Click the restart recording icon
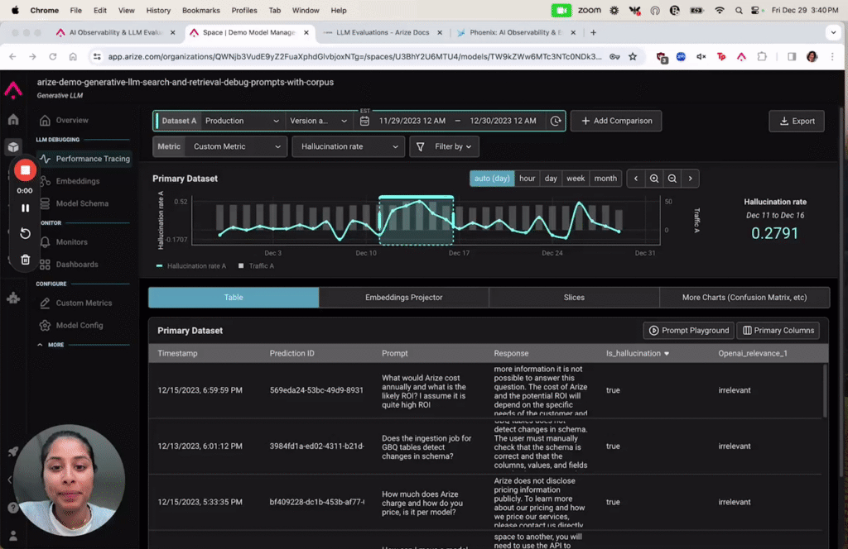This screenshot has height=549, width=848. click(x=25, y=234)
